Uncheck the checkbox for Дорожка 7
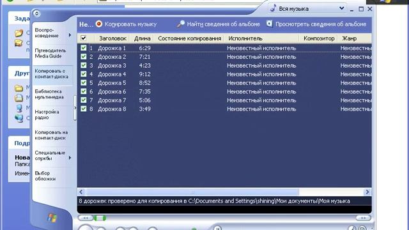409x230 pixels. click(84, 100)
